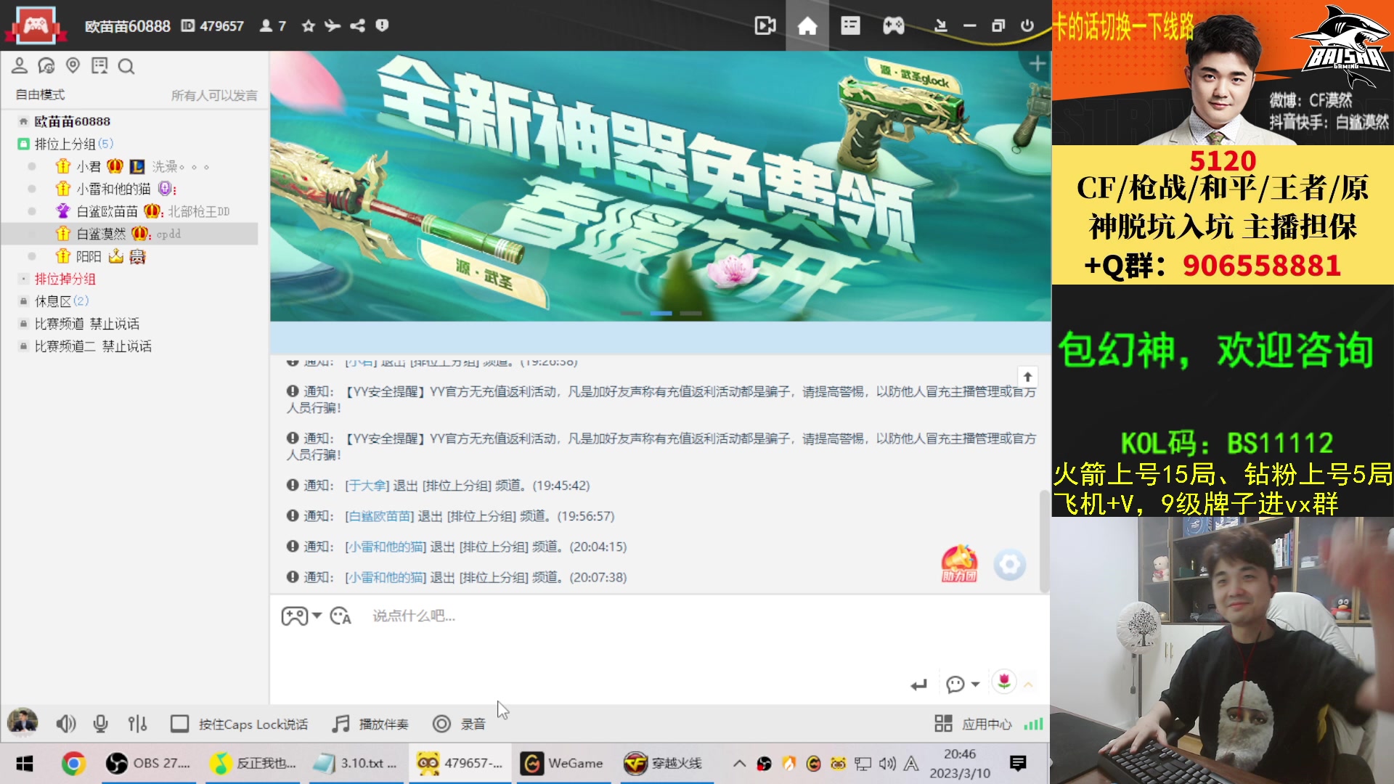This screenshot has width=1394, height=784.
Task: Click the plus button on the banner corner
Action: [1037, 64]
